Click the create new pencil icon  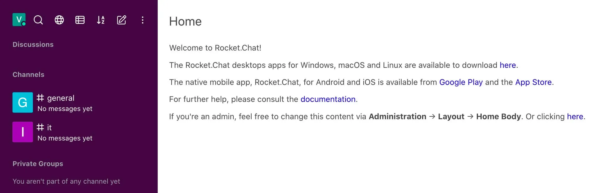click(122, 20)
